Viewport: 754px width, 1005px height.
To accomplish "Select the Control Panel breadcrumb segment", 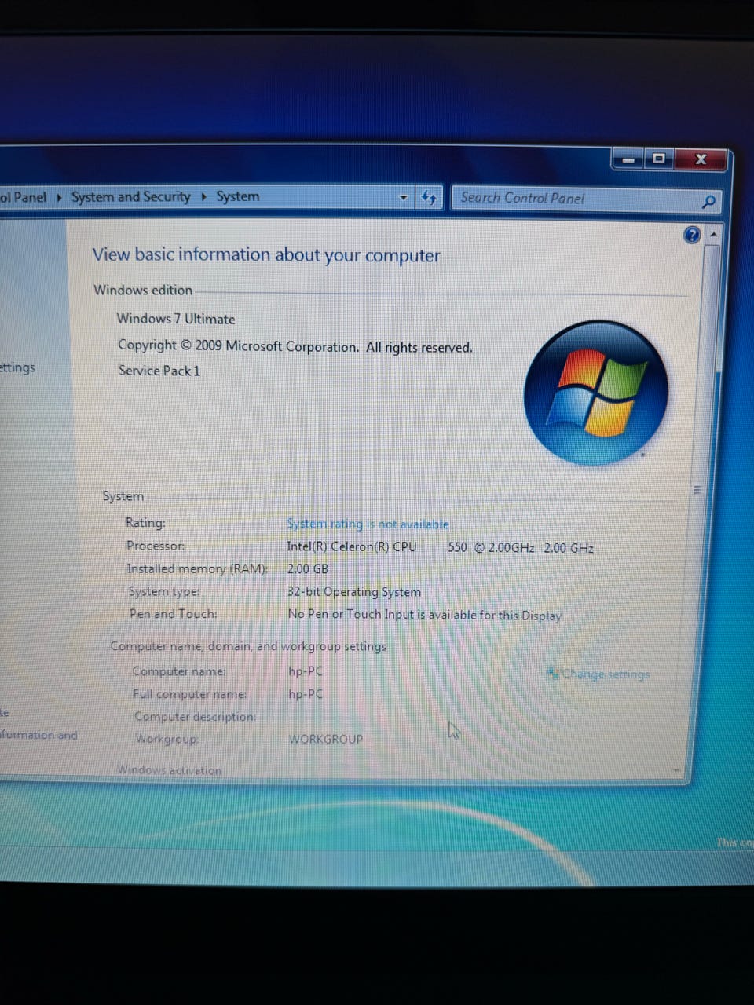I will [23, 197].
